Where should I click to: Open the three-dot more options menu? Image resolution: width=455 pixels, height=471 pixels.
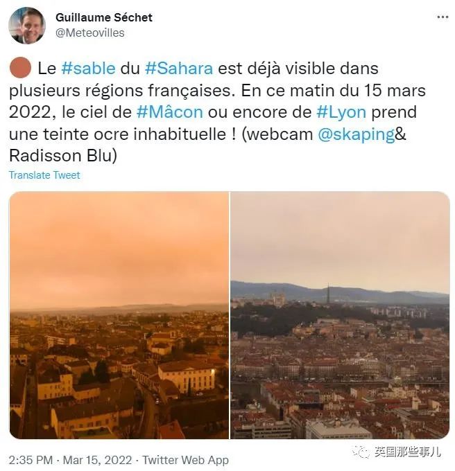[x=443, y=17]
